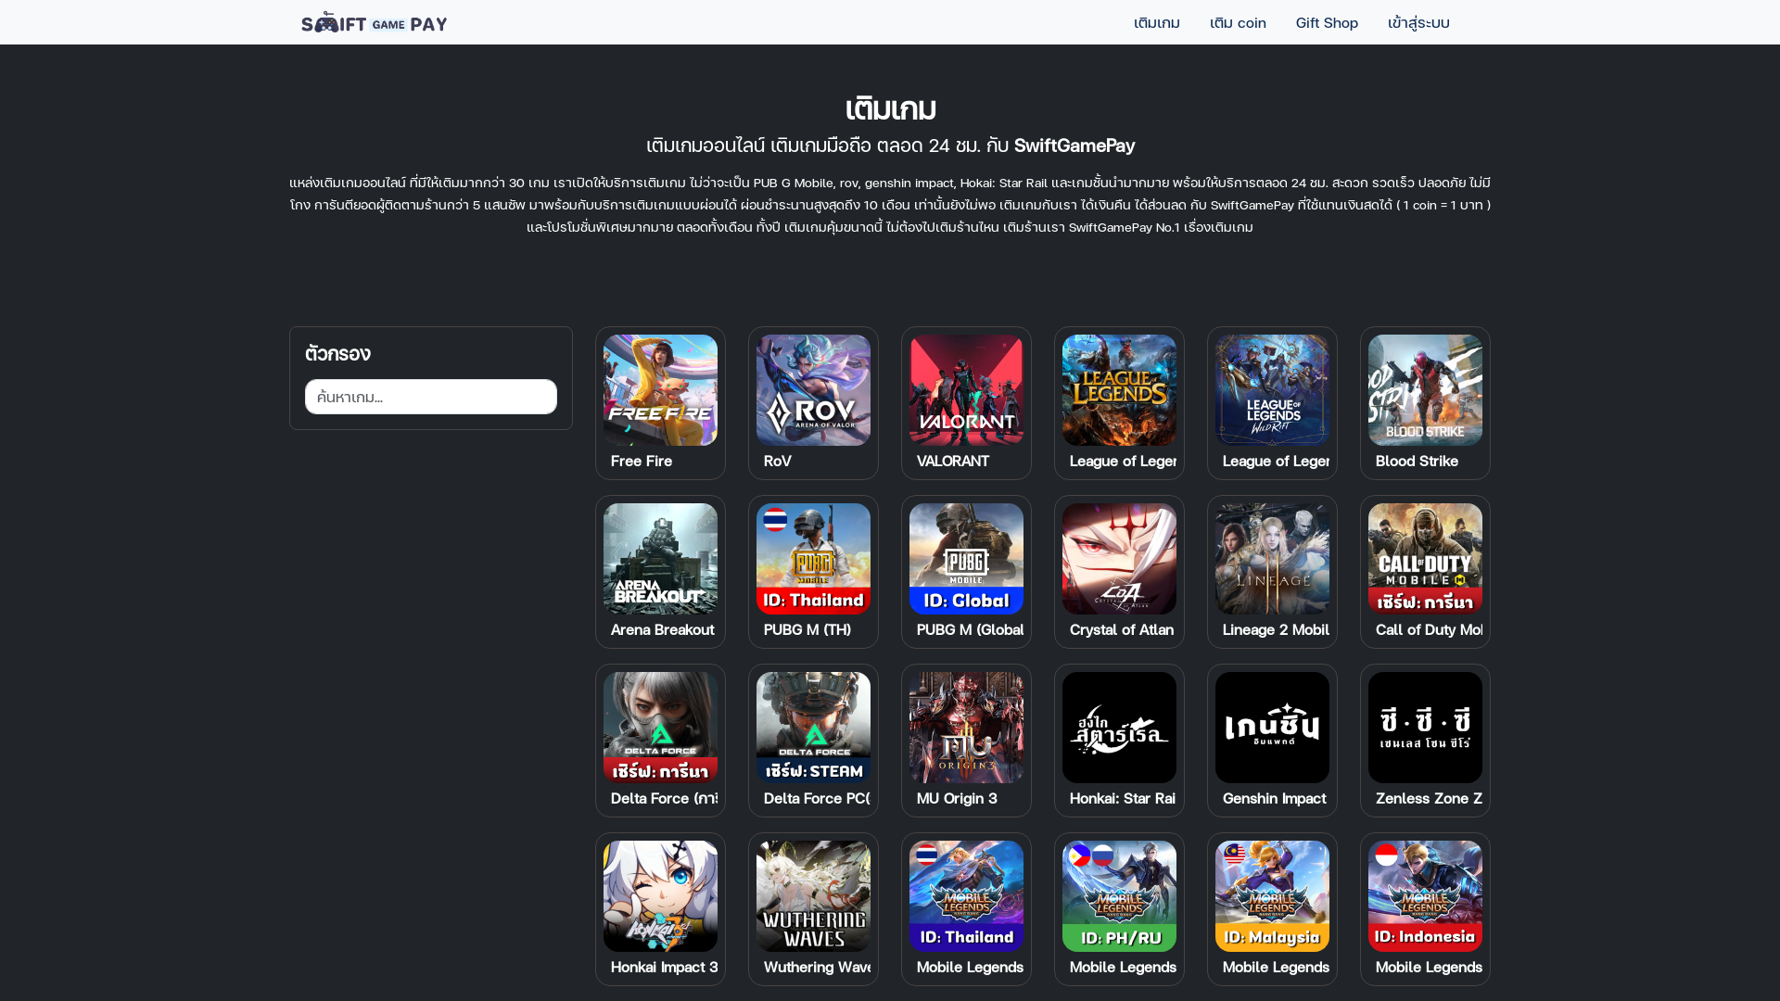The image size is (1780, 1001).
Task: Click the ตัวกรอง filter heading
Action: tap(337, 353)
